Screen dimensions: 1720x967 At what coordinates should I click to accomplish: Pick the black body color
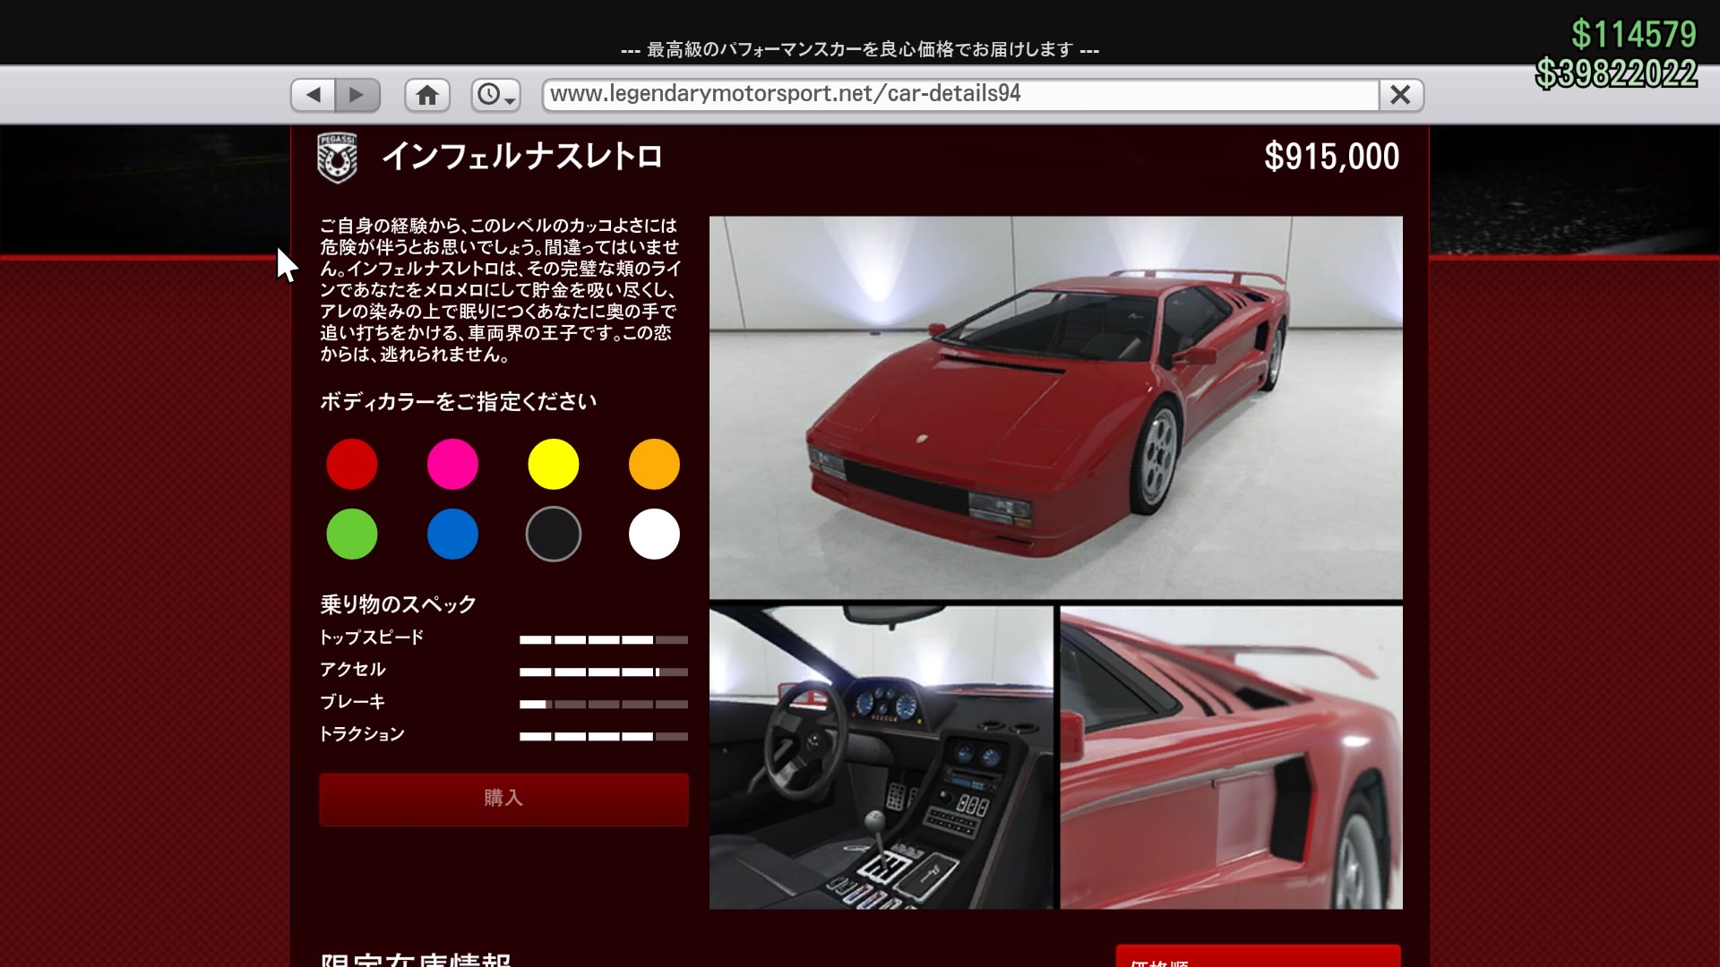554,535
